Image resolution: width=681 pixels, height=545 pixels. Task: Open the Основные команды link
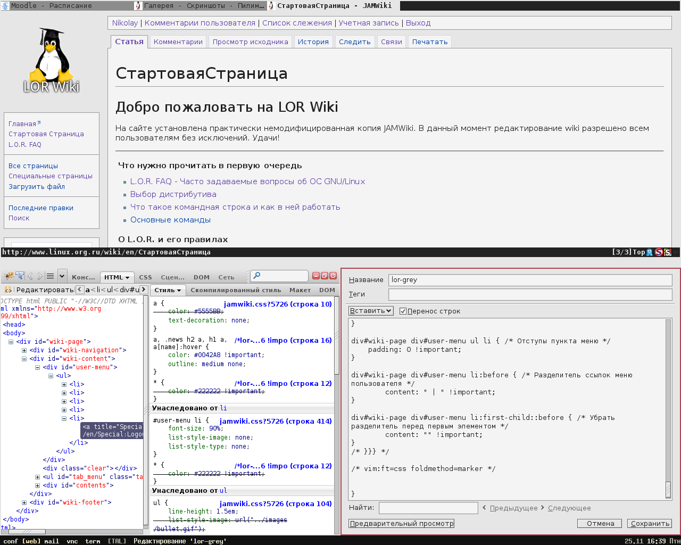[x=170, y=220]
